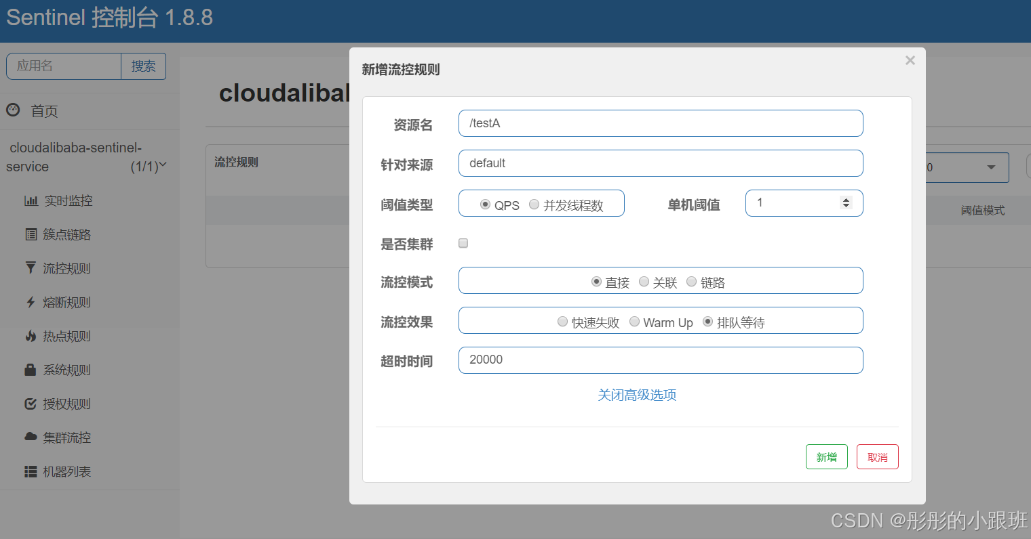Focus the 应用名 search field
This screenshot has height=539, width=1031.
[64, 66]
